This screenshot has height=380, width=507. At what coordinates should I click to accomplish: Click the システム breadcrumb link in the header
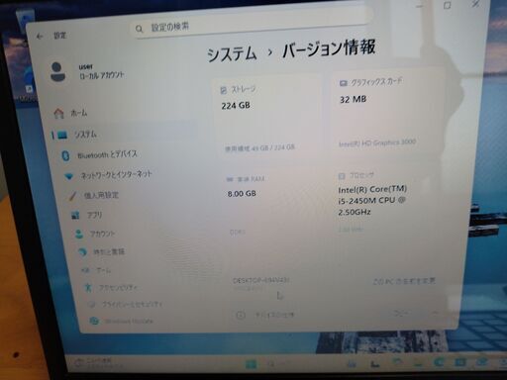point(232,54)
